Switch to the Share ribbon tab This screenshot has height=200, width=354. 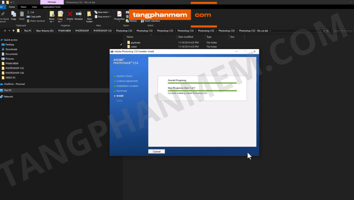(x=24, y=7)
